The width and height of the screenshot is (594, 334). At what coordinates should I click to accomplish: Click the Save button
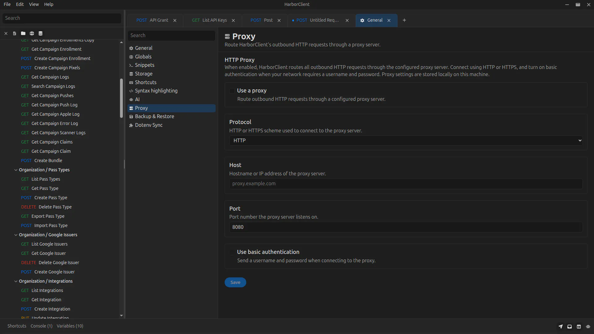click(235, 282)
